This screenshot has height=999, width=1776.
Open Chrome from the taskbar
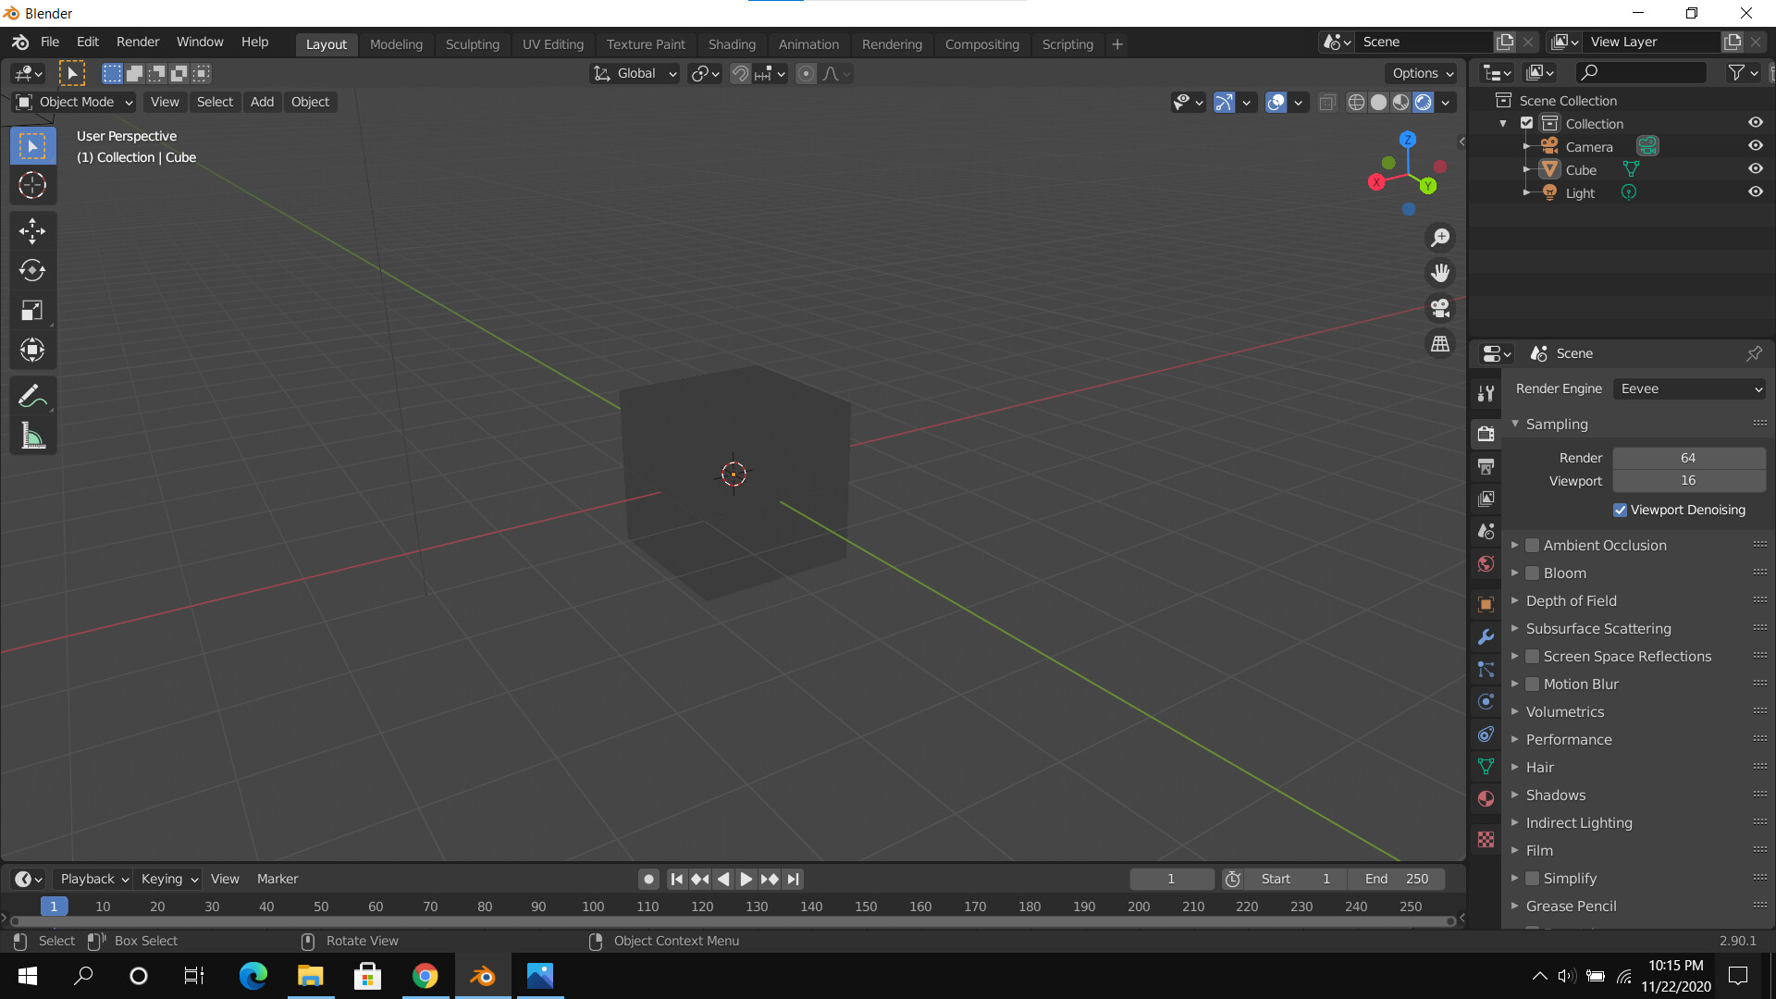coord(425,976)
